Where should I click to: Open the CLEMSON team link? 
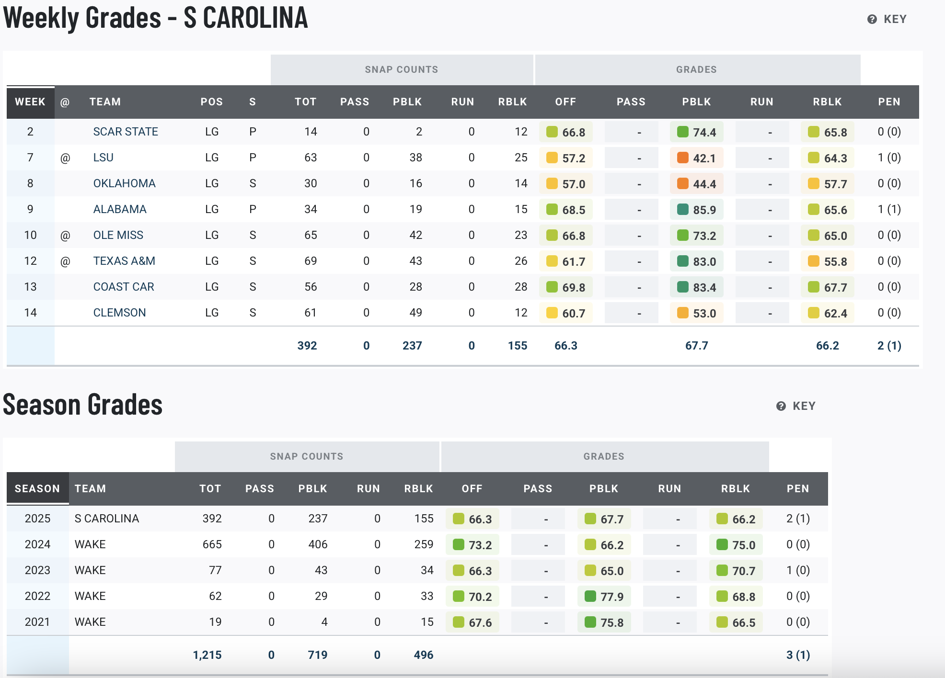click(x=119, y=313)
